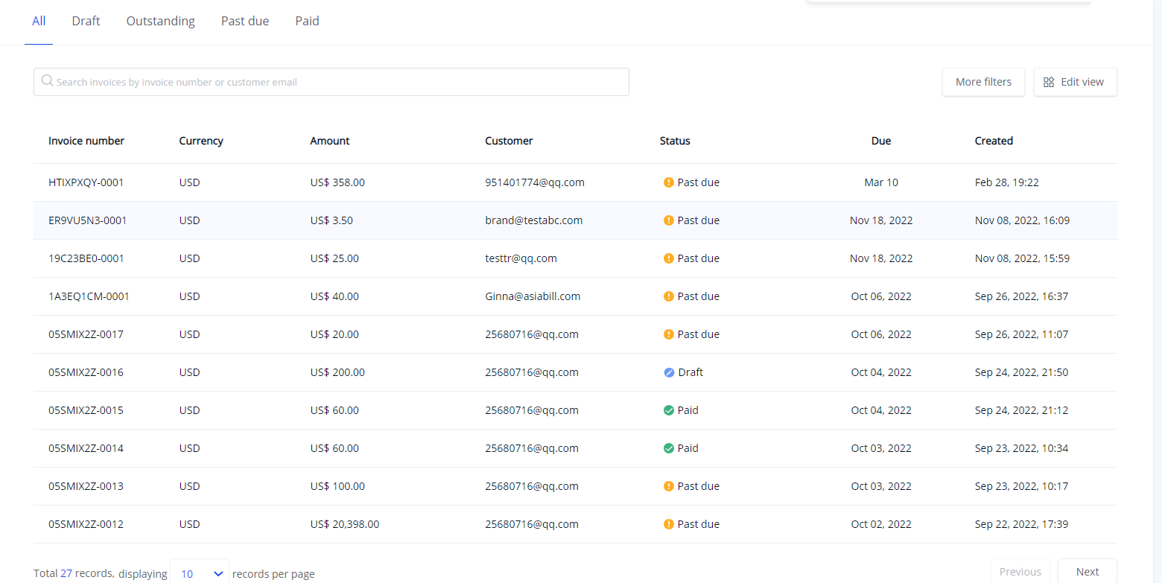
Task: Open invoice 05SMIX2Z-0014
Action: [86, 448]
